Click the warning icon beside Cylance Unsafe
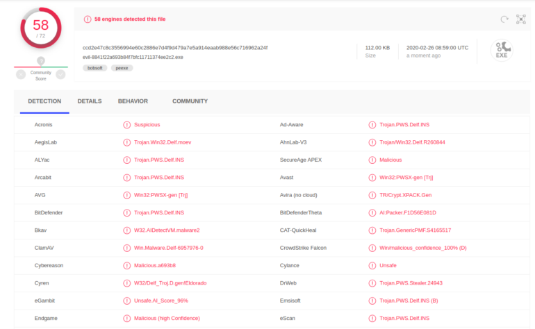Screen dimensions: 535x329 (372, 265)
